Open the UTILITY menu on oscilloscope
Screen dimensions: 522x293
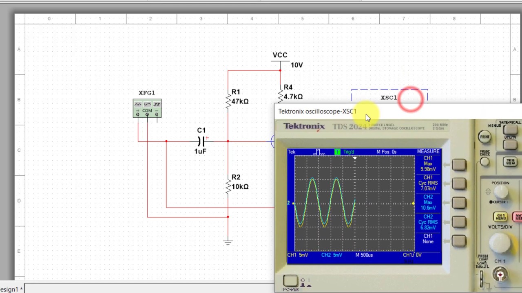(x=510, y=145)
